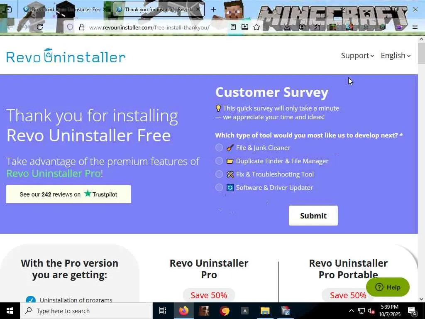This screenshot has width=425, height=319.
Task: Click Save 50% under Revo Uninstaller Pro
Action: coord(209,295)
